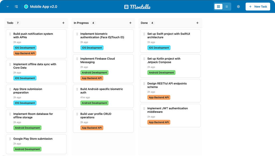The width and height of the screenshot is (275, 156).
Task: Select the grid board view
Action: click(x=218, y=6)
